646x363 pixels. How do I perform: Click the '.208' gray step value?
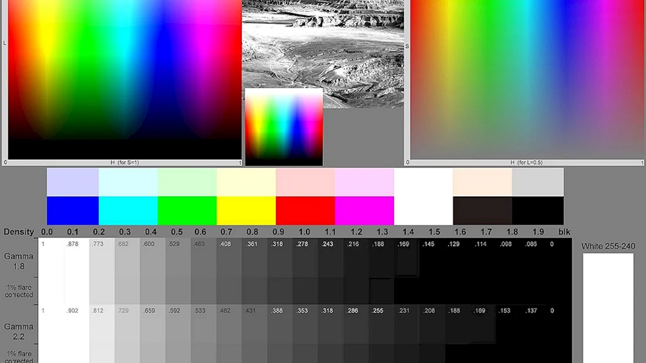(429, 311)
